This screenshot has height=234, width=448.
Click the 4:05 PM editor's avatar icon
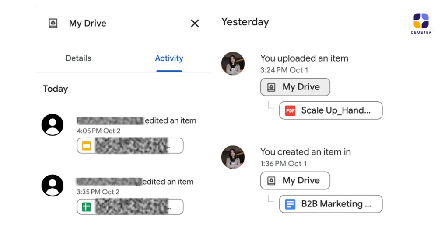click(52, 125)
